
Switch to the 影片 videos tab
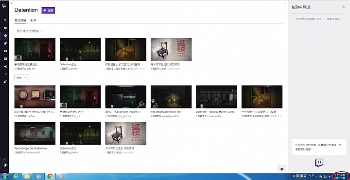click(33, 20)
